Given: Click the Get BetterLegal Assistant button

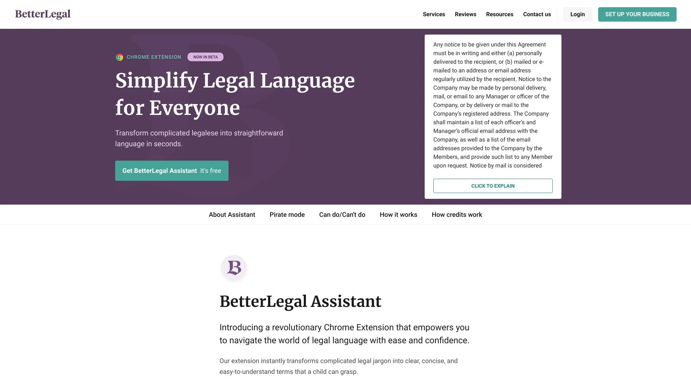Looking at the screenshot, I should tap(172, 170).
